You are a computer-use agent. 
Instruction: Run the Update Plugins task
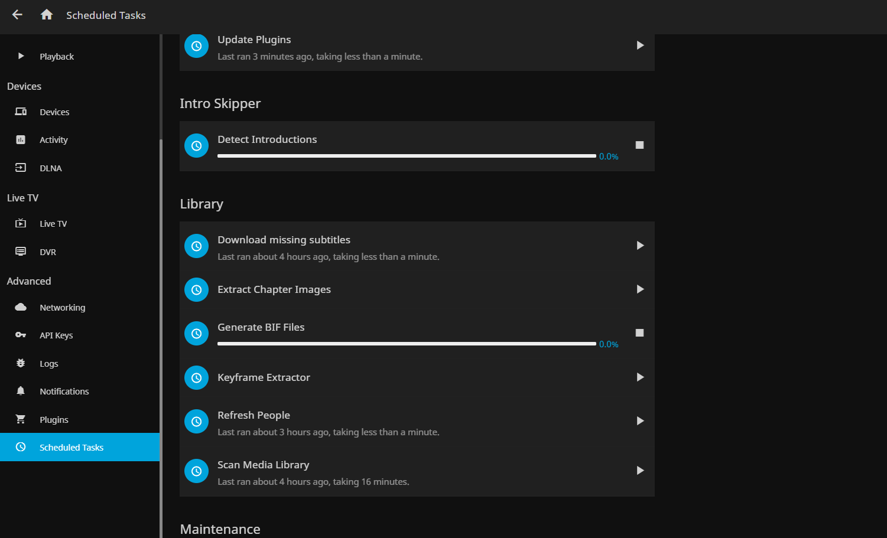point(639,45)
